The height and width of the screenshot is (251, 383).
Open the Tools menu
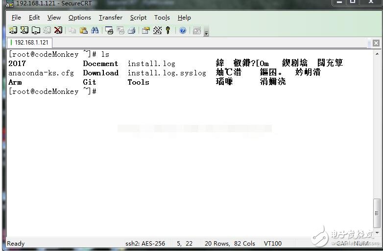(x=162, y=18)
